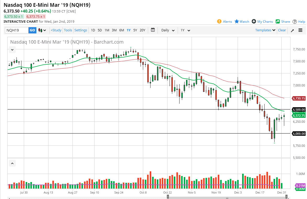Open the calendar date picker icon

(x=153, y=30)
